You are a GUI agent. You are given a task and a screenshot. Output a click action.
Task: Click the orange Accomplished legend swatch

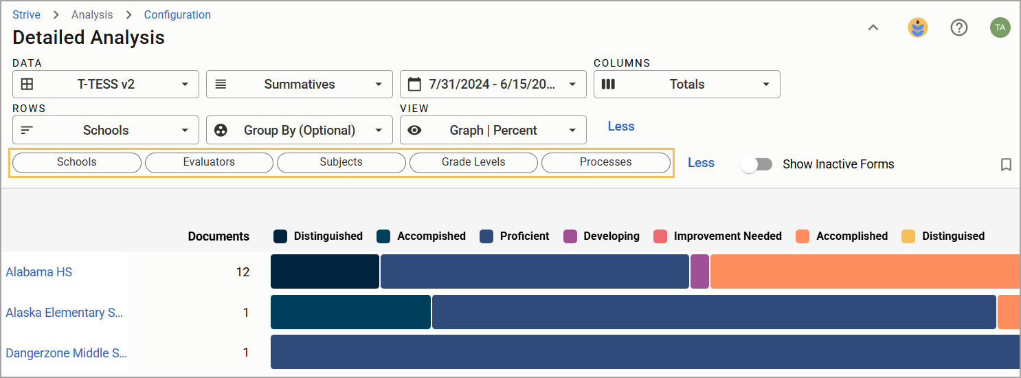803,236
